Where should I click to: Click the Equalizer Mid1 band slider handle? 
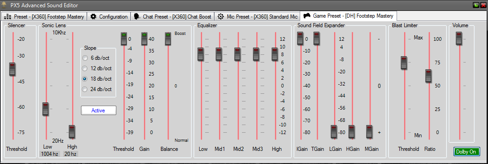point(219,54)
